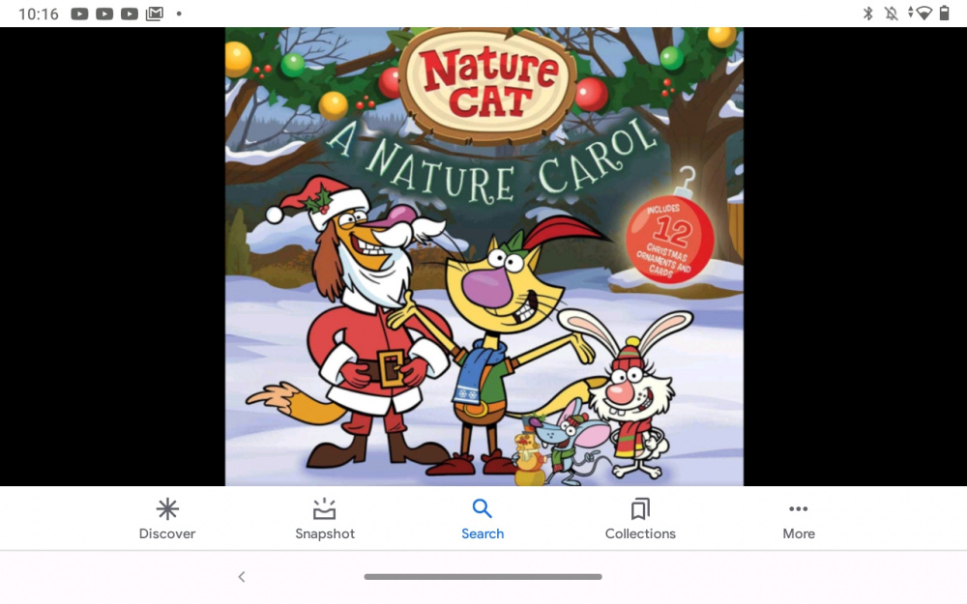Open the Discover tab
This screenshot has height=604, width=967.
pyautogui.click(x=167, y=520)
